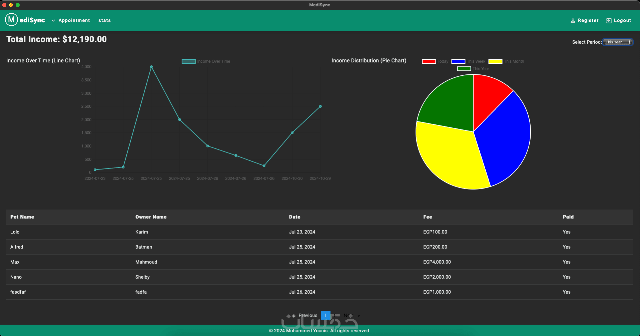Click the Register user icon

click(573, 21)
